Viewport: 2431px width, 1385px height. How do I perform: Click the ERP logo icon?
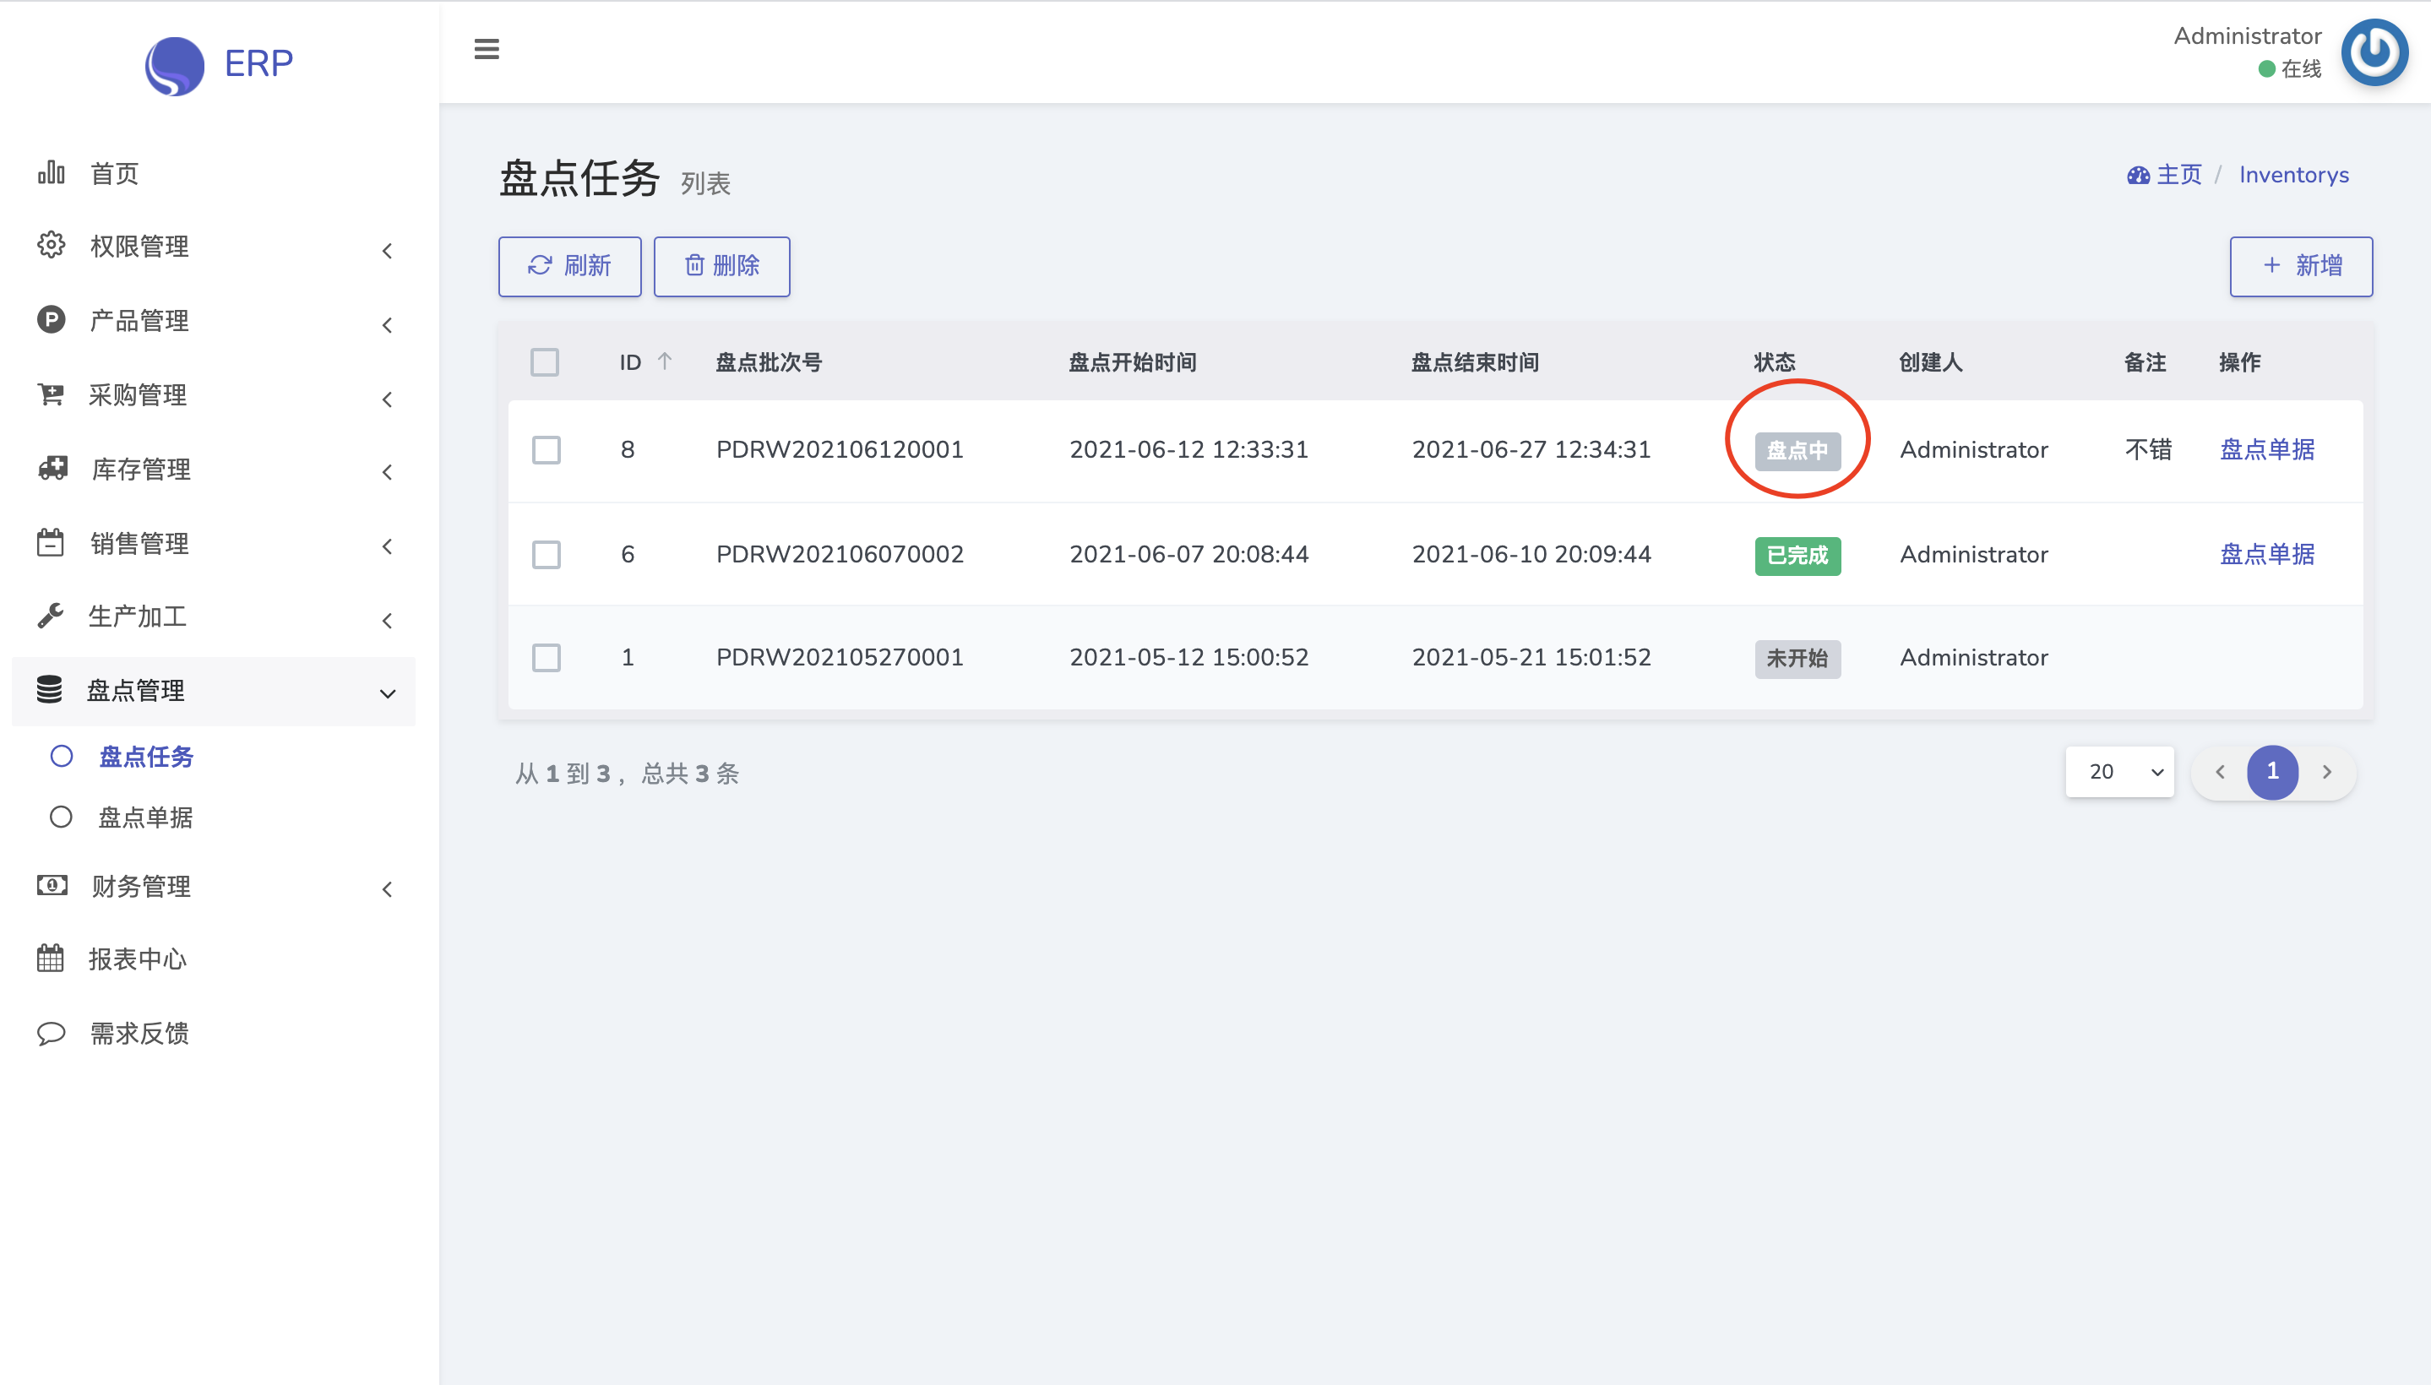pos(175,65)
